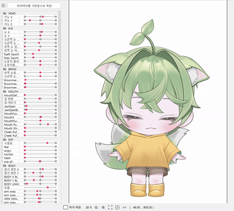Select the 눈 X parameter name
Image resolution: width=234 pixels, height=211 pixels.
click(x=7, y=32)
